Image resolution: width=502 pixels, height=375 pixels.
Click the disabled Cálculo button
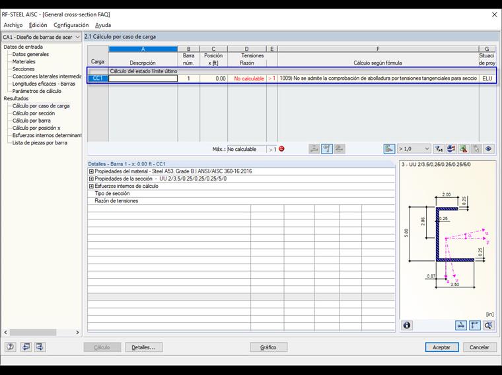click(x=102, y=347)
